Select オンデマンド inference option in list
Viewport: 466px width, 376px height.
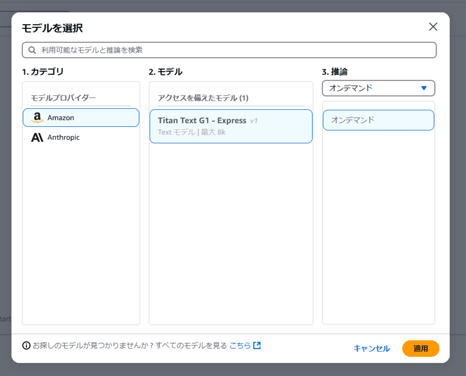click(x=378, y=120)
